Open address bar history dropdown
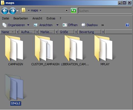Image resolution: width=133 pixels, height=110 pixels. tap(66, 11)
